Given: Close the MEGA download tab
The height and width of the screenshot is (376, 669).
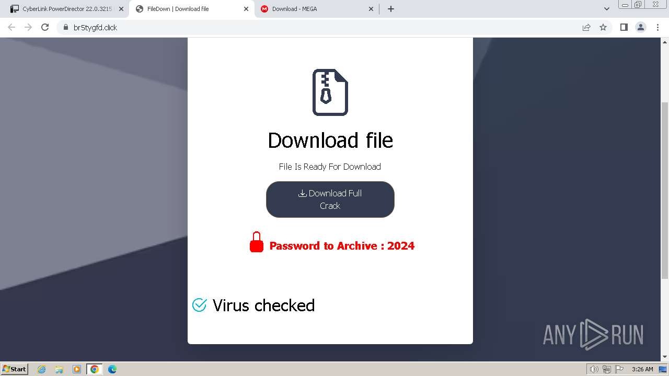Looking at the screenshot, I should 371,9.
